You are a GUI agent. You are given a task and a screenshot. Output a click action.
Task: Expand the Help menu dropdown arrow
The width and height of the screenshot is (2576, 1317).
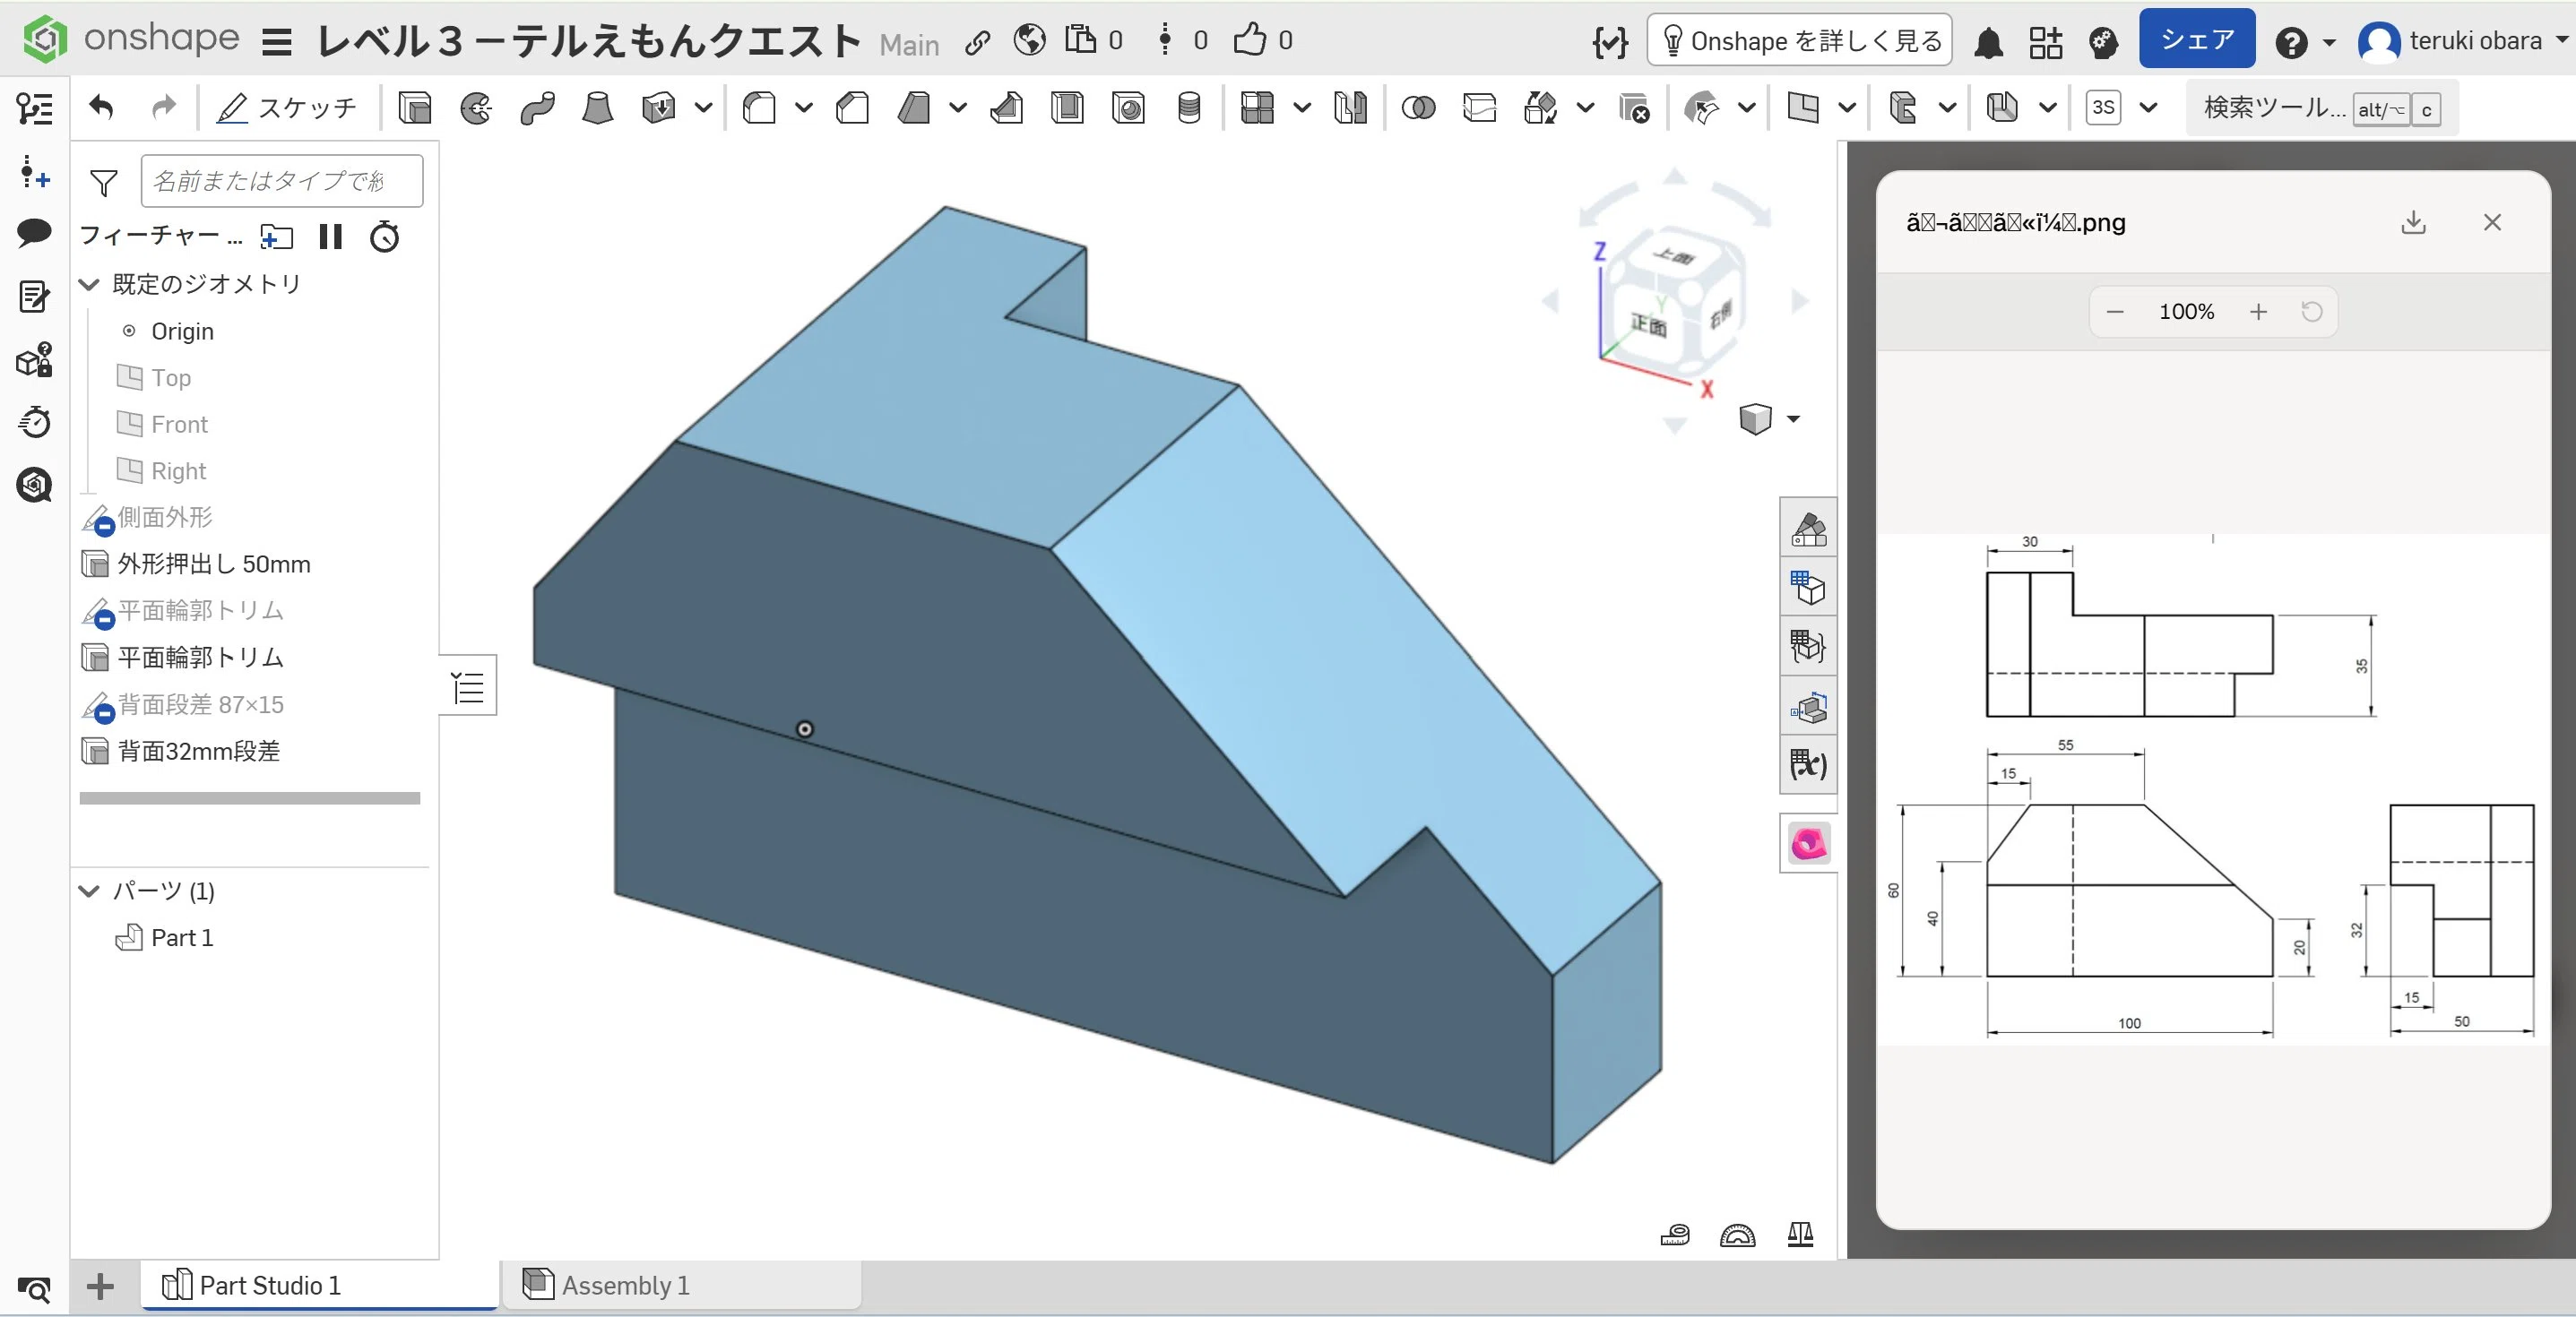pyautogui.click(x=2329, y=42)
